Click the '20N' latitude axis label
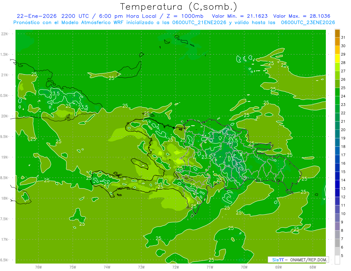 [x=5, y=116]
